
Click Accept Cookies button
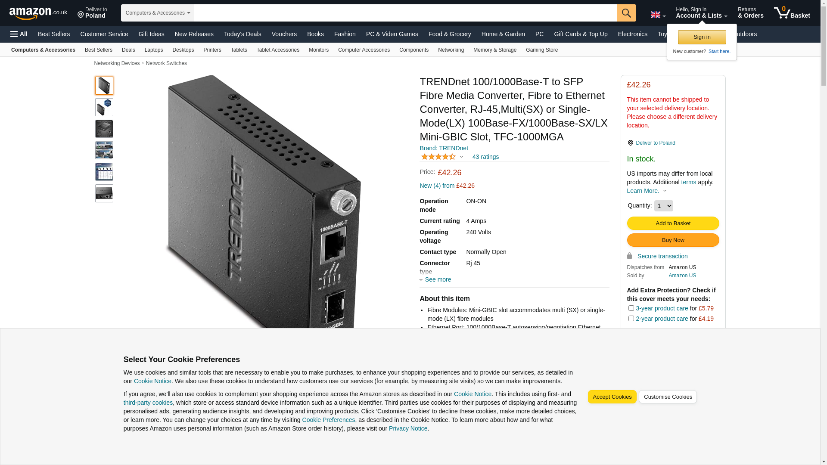612,397
